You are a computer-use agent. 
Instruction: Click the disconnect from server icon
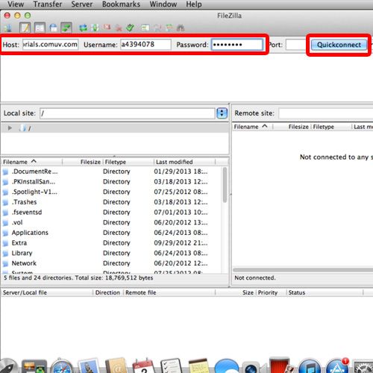119,28
